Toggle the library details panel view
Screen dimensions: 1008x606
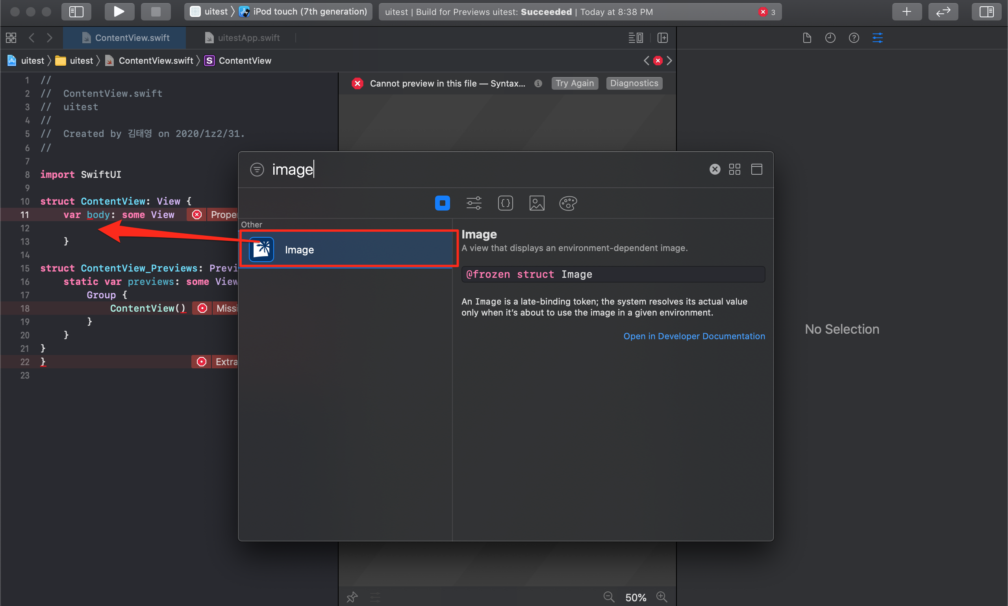756,169
